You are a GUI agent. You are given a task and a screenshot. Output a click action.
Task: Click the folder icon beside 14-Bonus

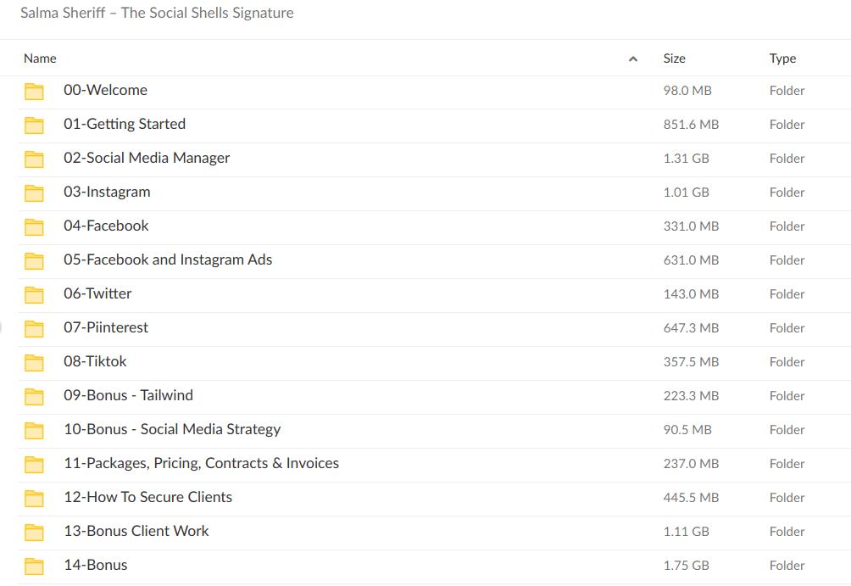34,566
